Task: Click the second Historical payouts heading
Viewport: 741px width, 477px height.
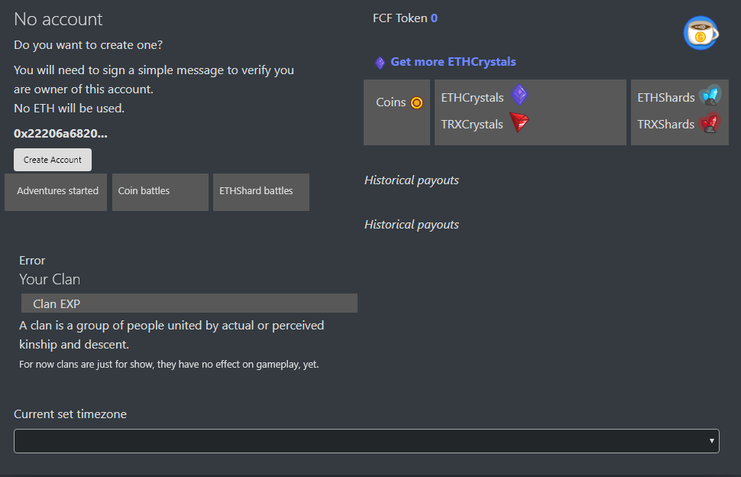Action: click(x=412, y=225)
